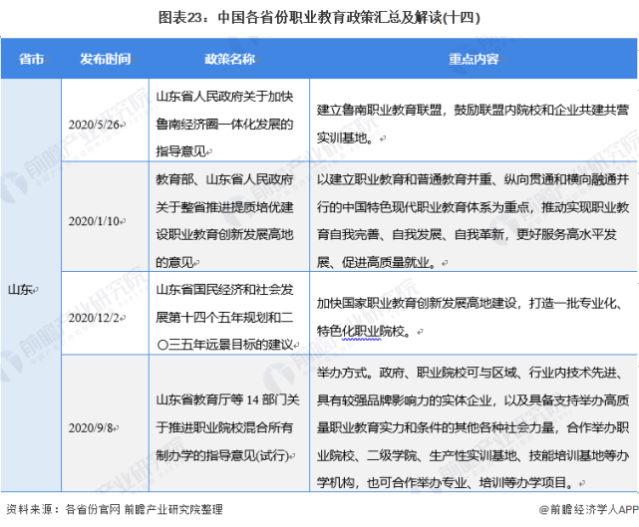Click the chart title 图表23
Image resolution: width=639 pixels, height=527 pixels.
point(319,18)
